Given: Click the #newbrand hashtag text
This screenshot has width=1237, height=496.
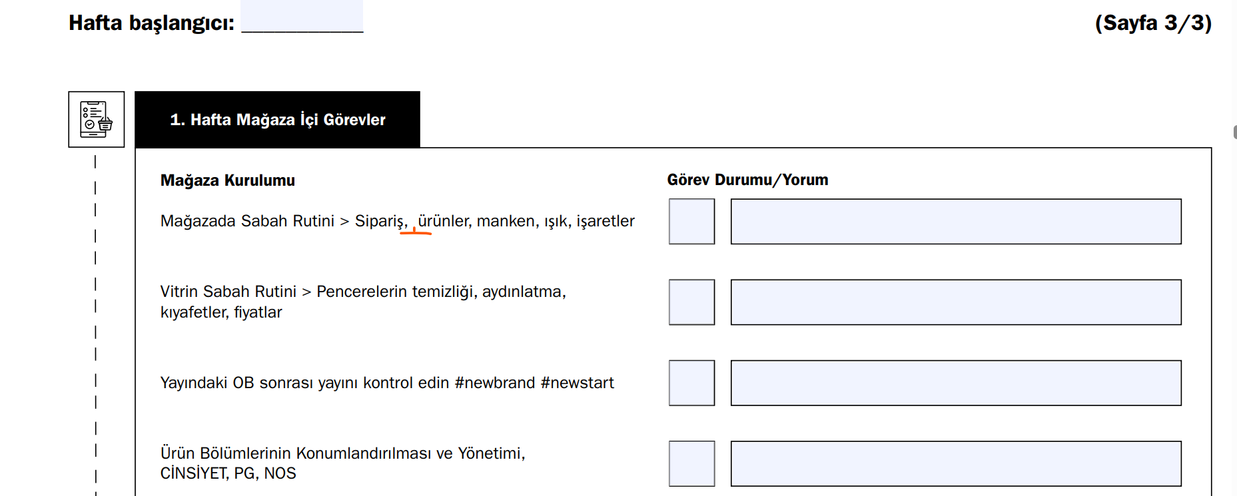Looking at the screenshot, I should point(495,383).
